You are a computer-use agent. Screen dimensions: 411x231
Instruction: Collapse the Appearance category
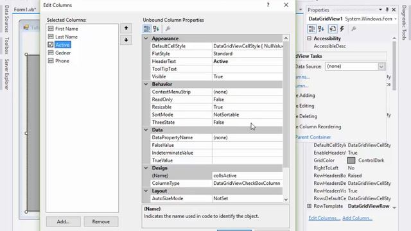click(x=146, y=38)
